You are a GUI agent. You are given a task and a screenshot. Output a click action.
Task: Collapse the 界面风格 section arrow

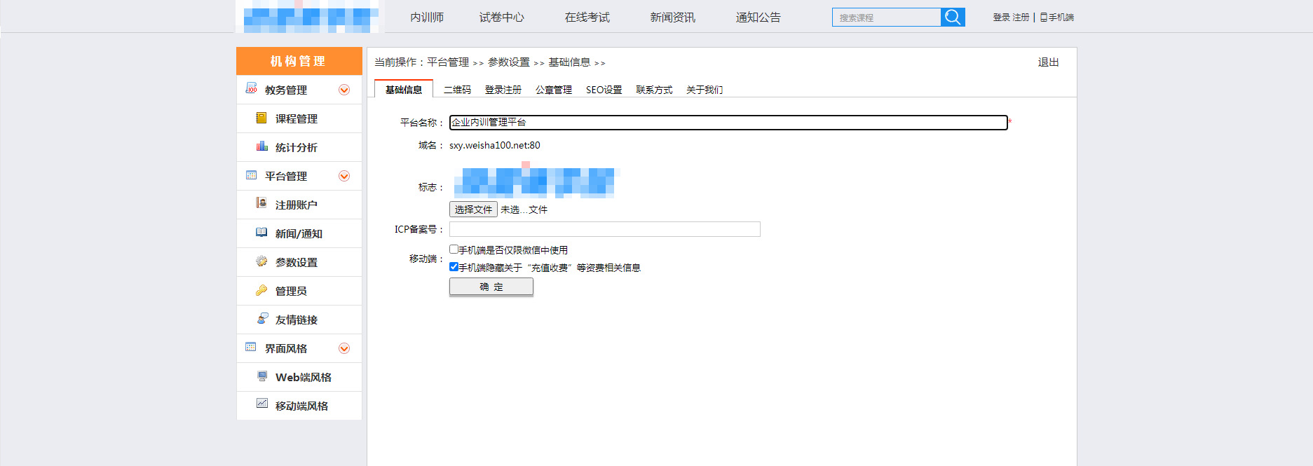click(344, 348)
